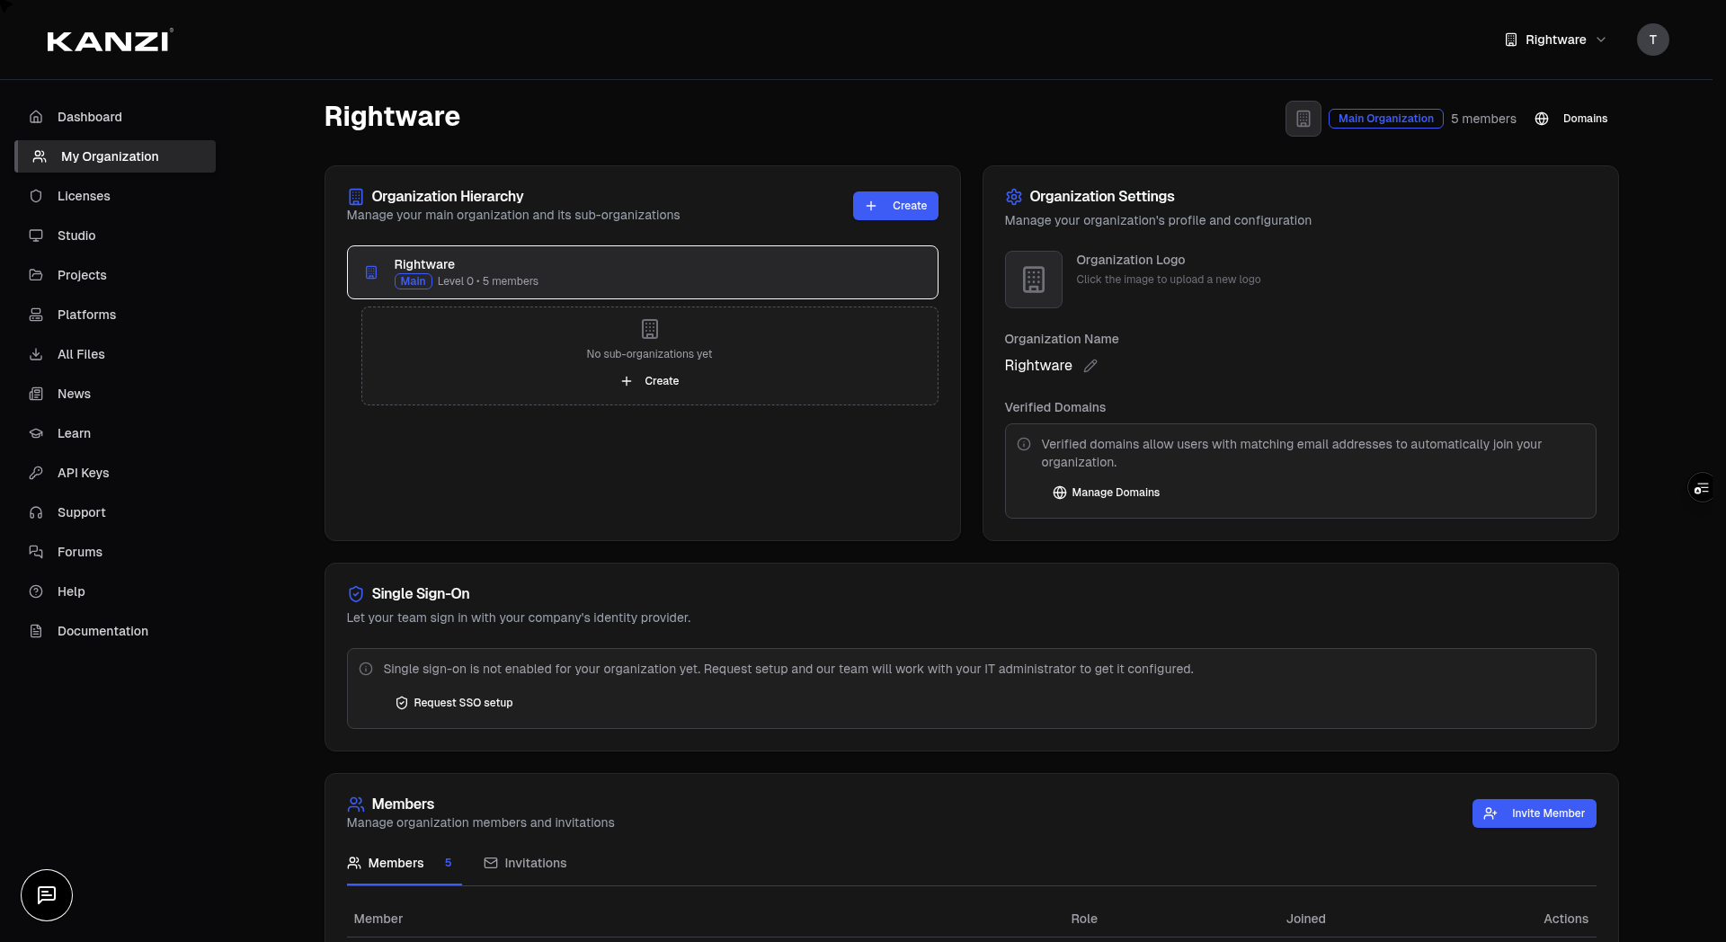The width and height of the screenshot is (1726, 942).
Task: Switch to the Invitations tab
Action: [525, 863]
